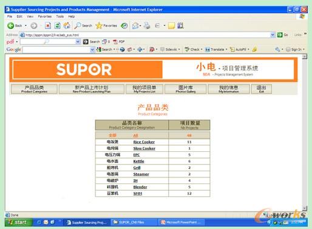The image size is (312, 229).
Task: Click the Forward navigation arrow
Action: click(34, 26)
